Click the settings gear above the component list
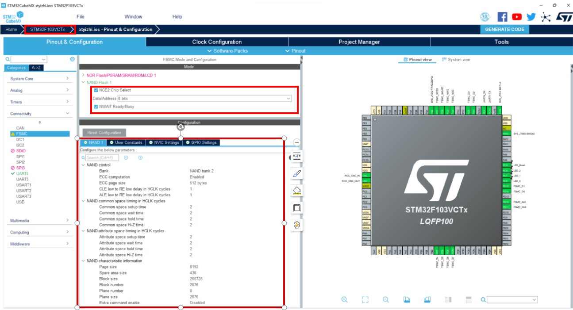 click(x=72, y=58)
